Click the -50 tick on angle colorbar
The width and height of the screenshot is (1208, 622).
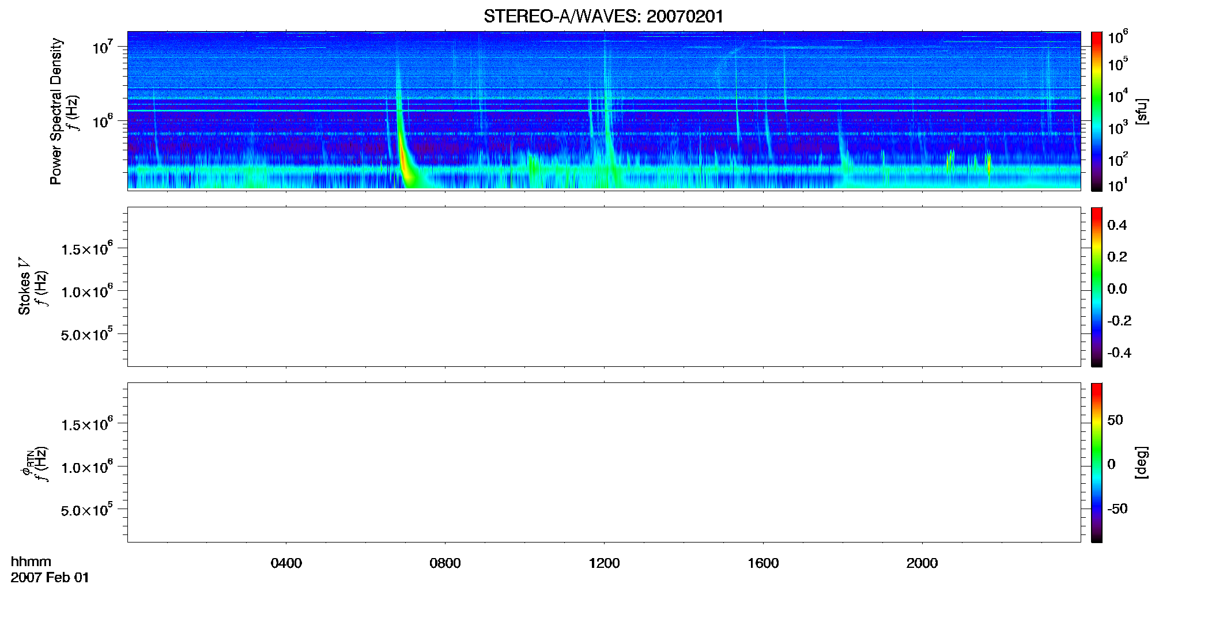point(1117,509)
